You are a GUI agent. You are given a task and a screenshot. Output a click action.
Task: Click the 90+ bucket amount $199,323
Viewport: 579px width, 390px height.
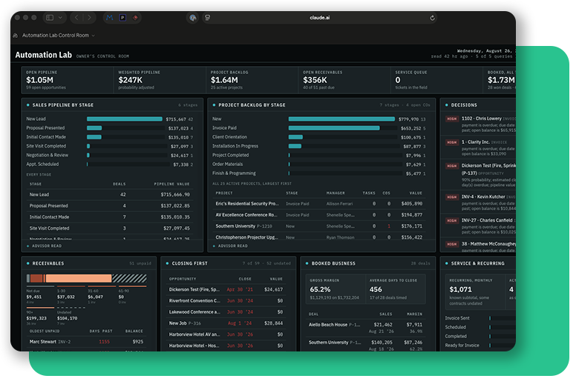pos(36,318)
